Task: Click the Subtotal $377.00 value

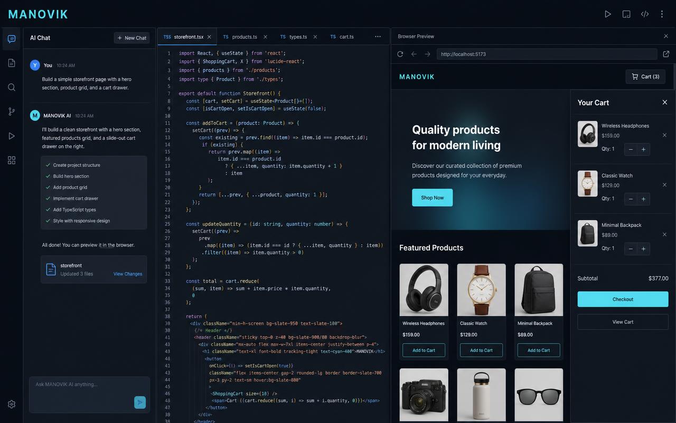Action: [658, 278]
